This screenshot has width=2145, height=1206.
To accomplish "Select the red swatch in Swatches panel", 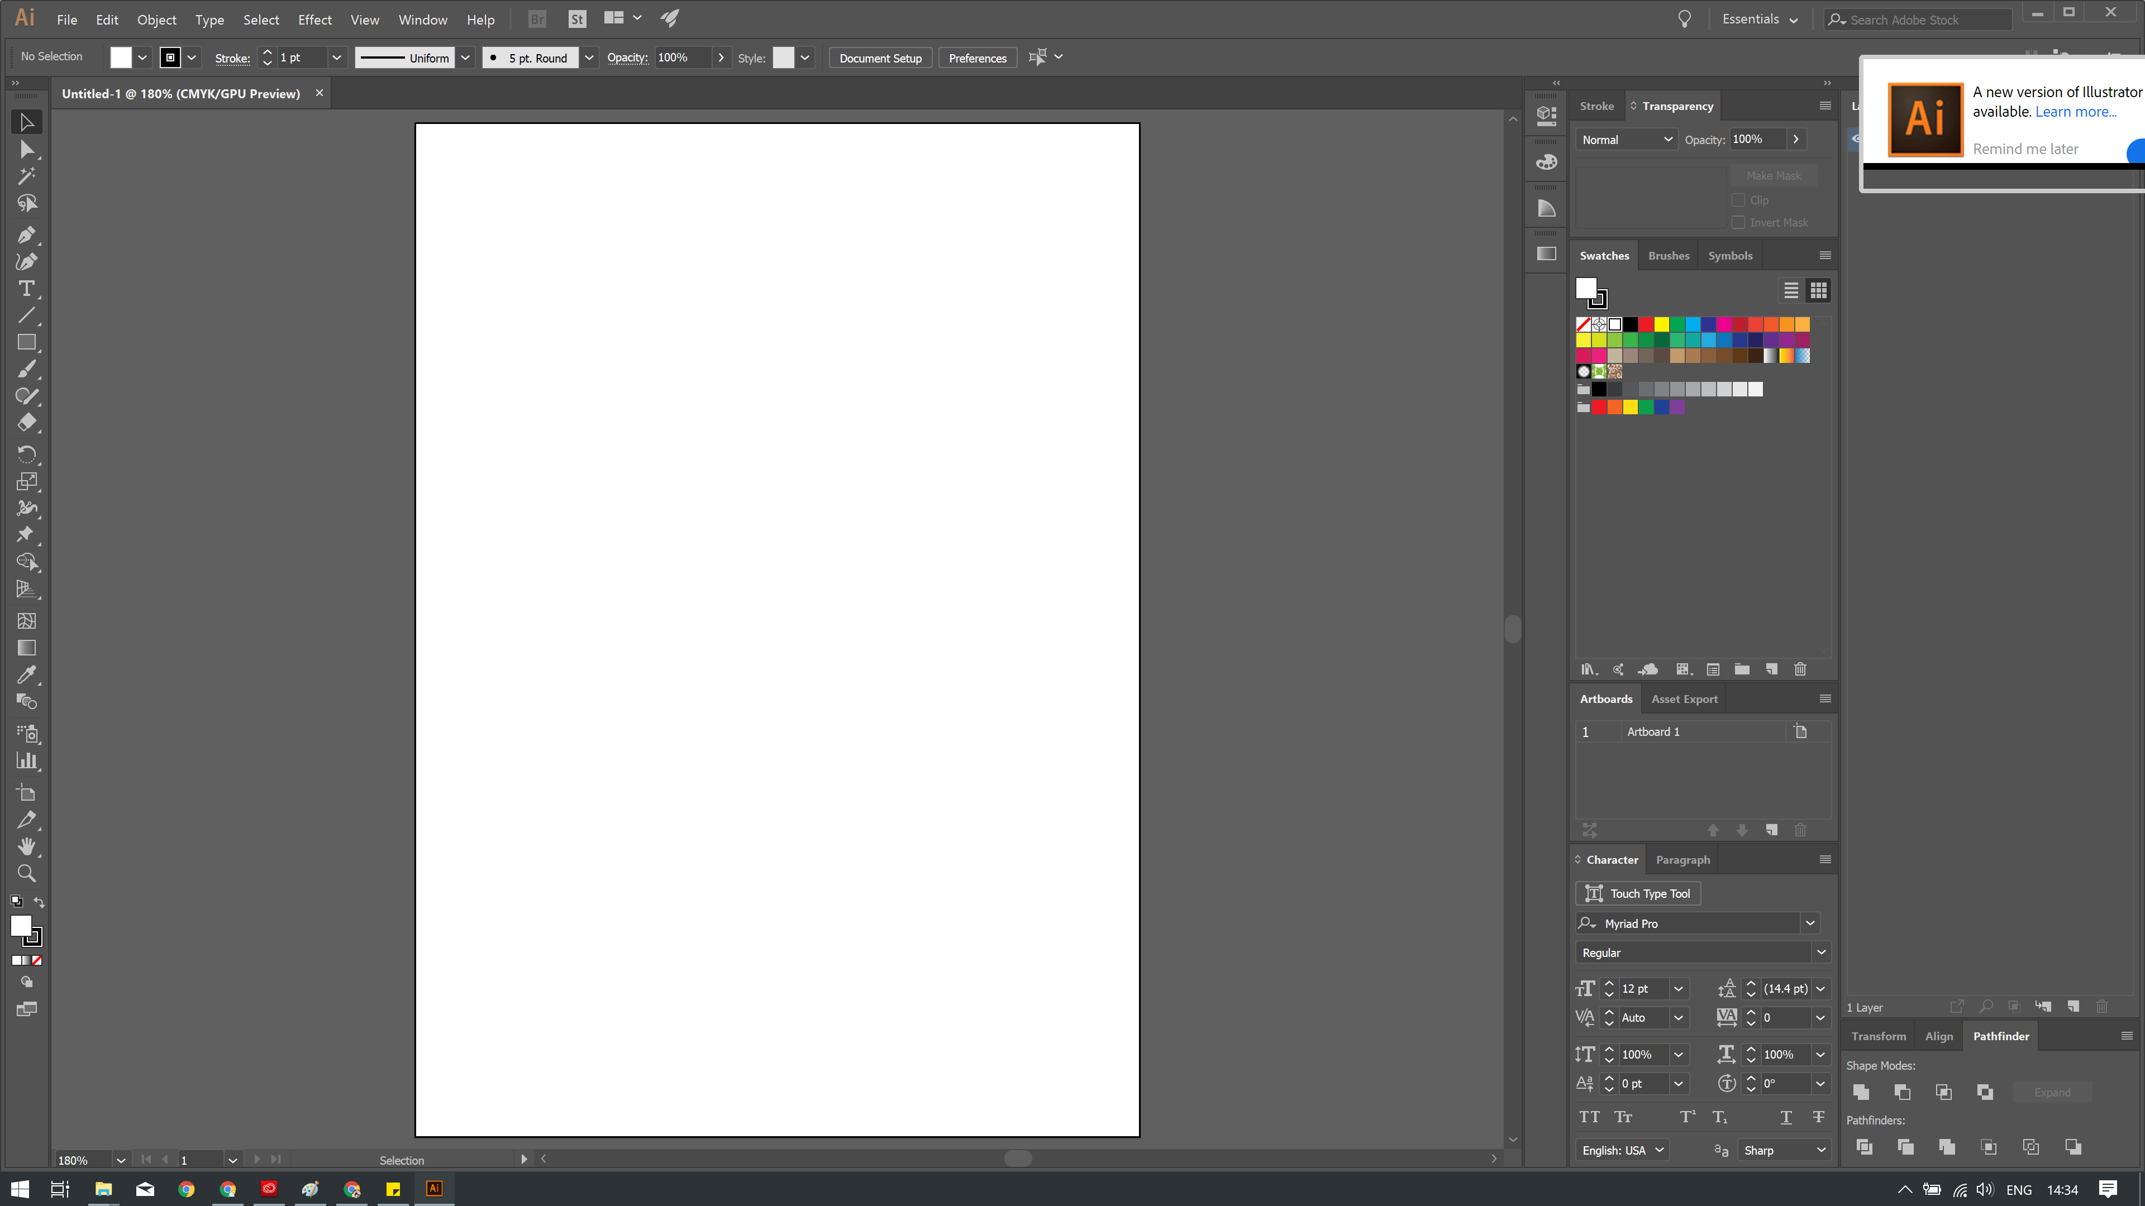I will tap(1646, 324).
